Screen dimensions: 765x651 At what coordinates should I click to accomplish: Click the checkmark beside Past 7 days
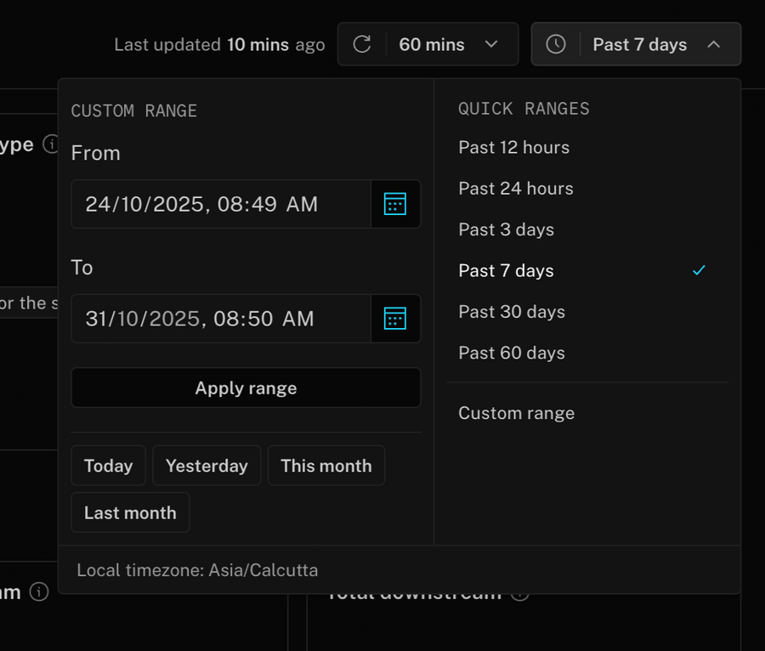pyautogui.click(x=699, y=270)
